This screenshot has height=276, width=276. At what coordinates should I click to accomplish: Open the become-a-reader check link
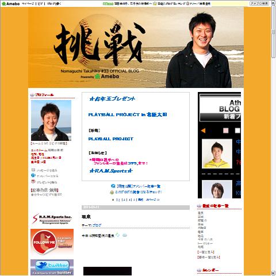pyautogui.click(x=138, y=192)
